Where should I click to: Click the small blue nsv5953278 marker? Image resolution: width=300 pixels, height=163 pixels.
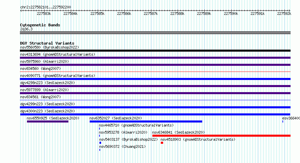[x=99, y=136]
